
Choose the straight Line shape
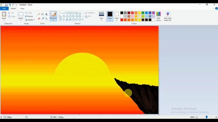pyautogui.click(x=61, y=13)
